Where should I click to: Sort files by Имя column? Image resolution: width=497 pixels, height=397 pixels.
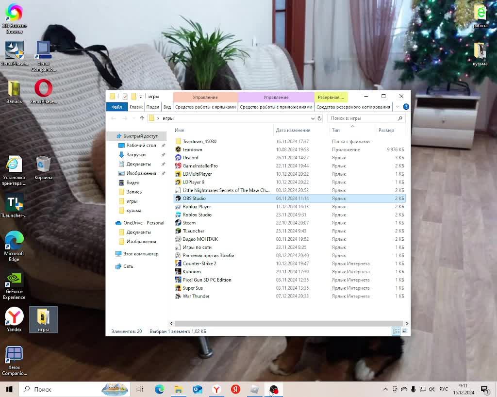click(223, 130)
